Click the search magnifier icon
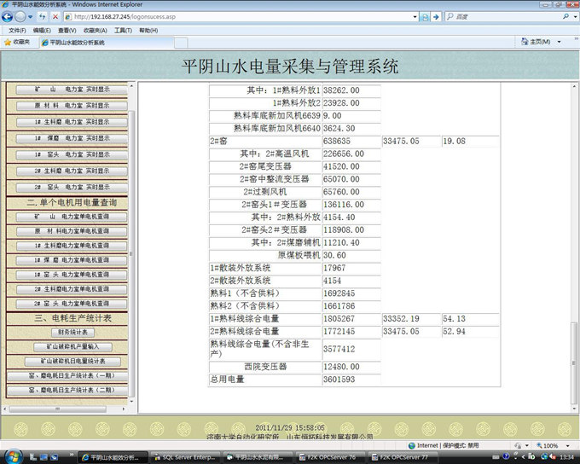The width and height of the screenshot is (580, 464). tap(566, 16)
